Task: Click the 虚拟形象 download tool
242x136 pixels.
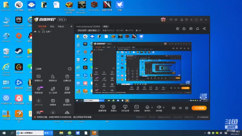Action: click(x=39, y=102)
